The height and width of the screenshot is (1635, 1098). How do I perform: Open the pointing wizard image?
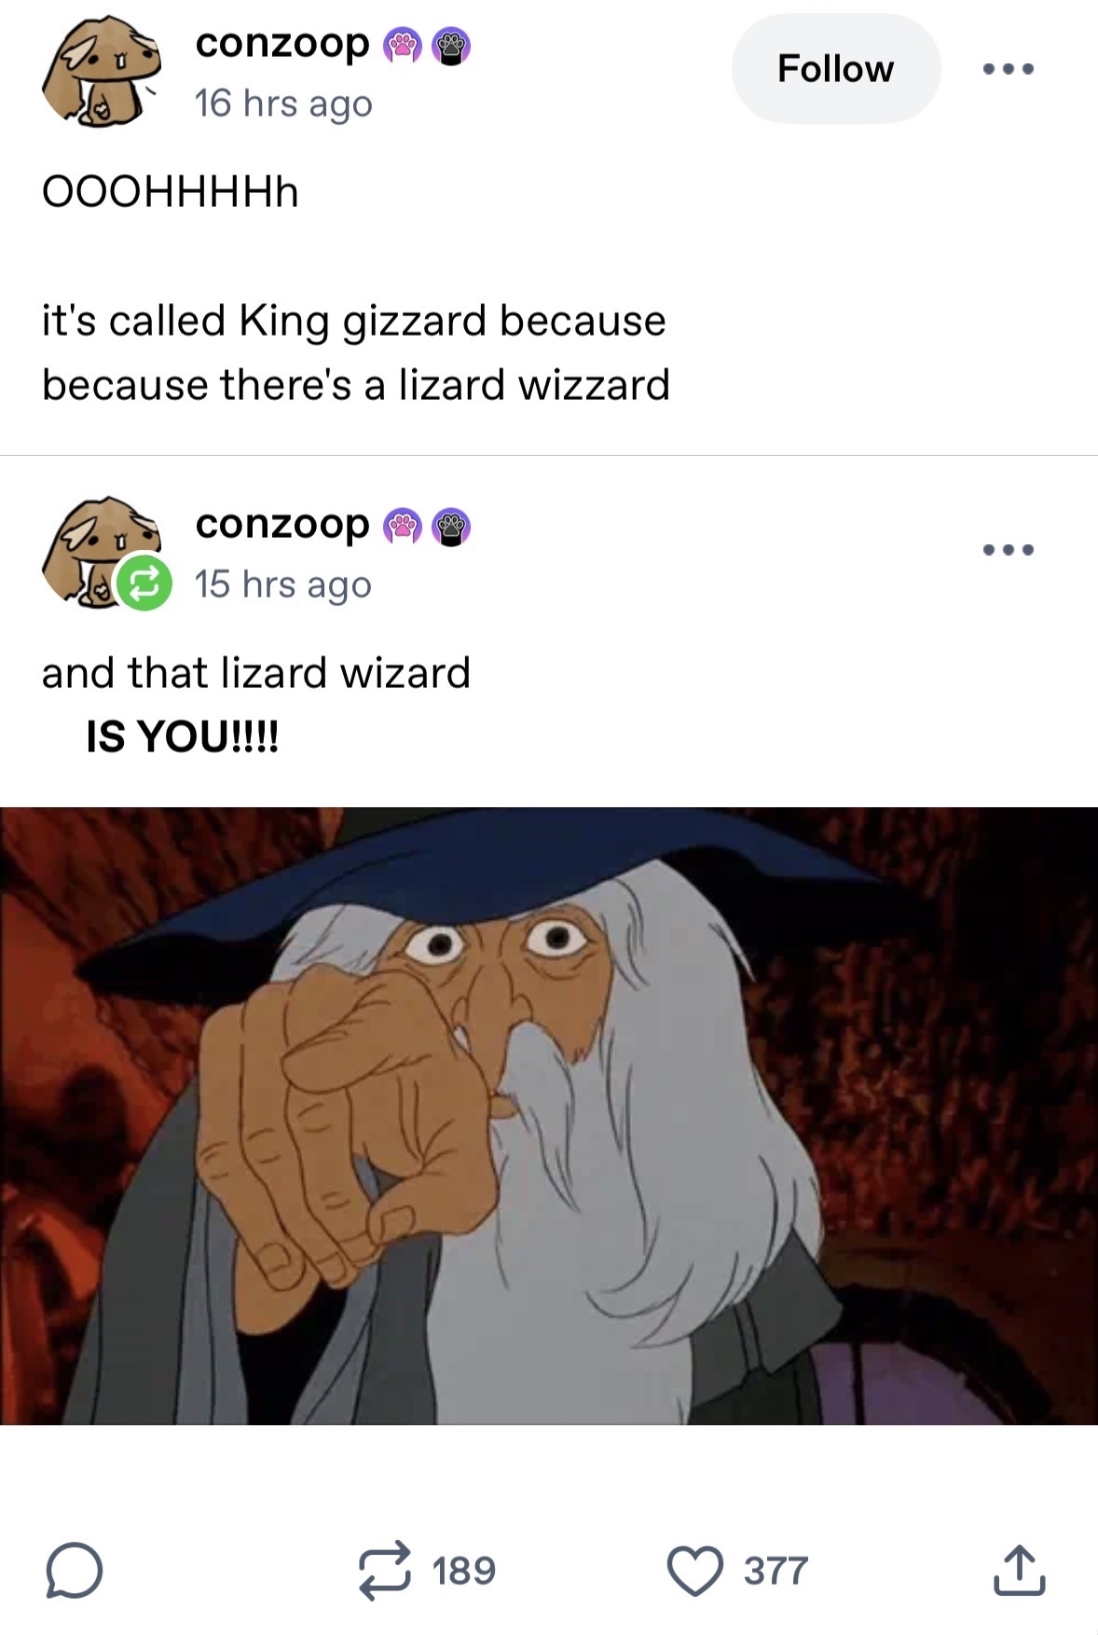click(549, 1116)
